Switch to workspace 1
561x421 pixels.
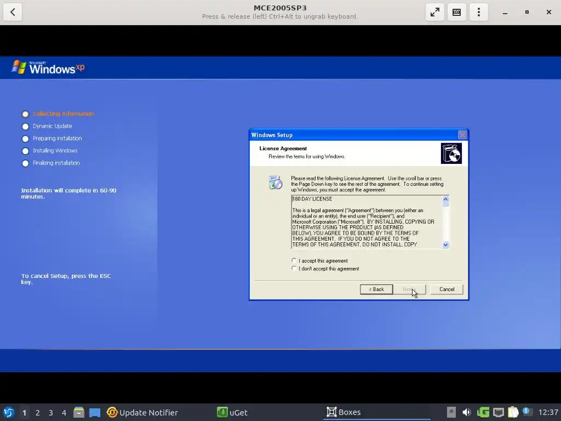tap(24, 412)
